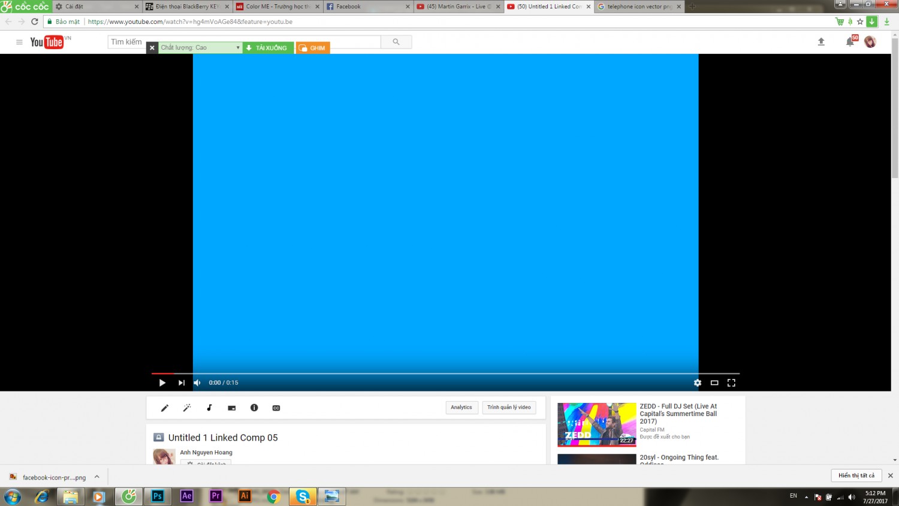Open the subtitles CC icon

coord(276,408)
